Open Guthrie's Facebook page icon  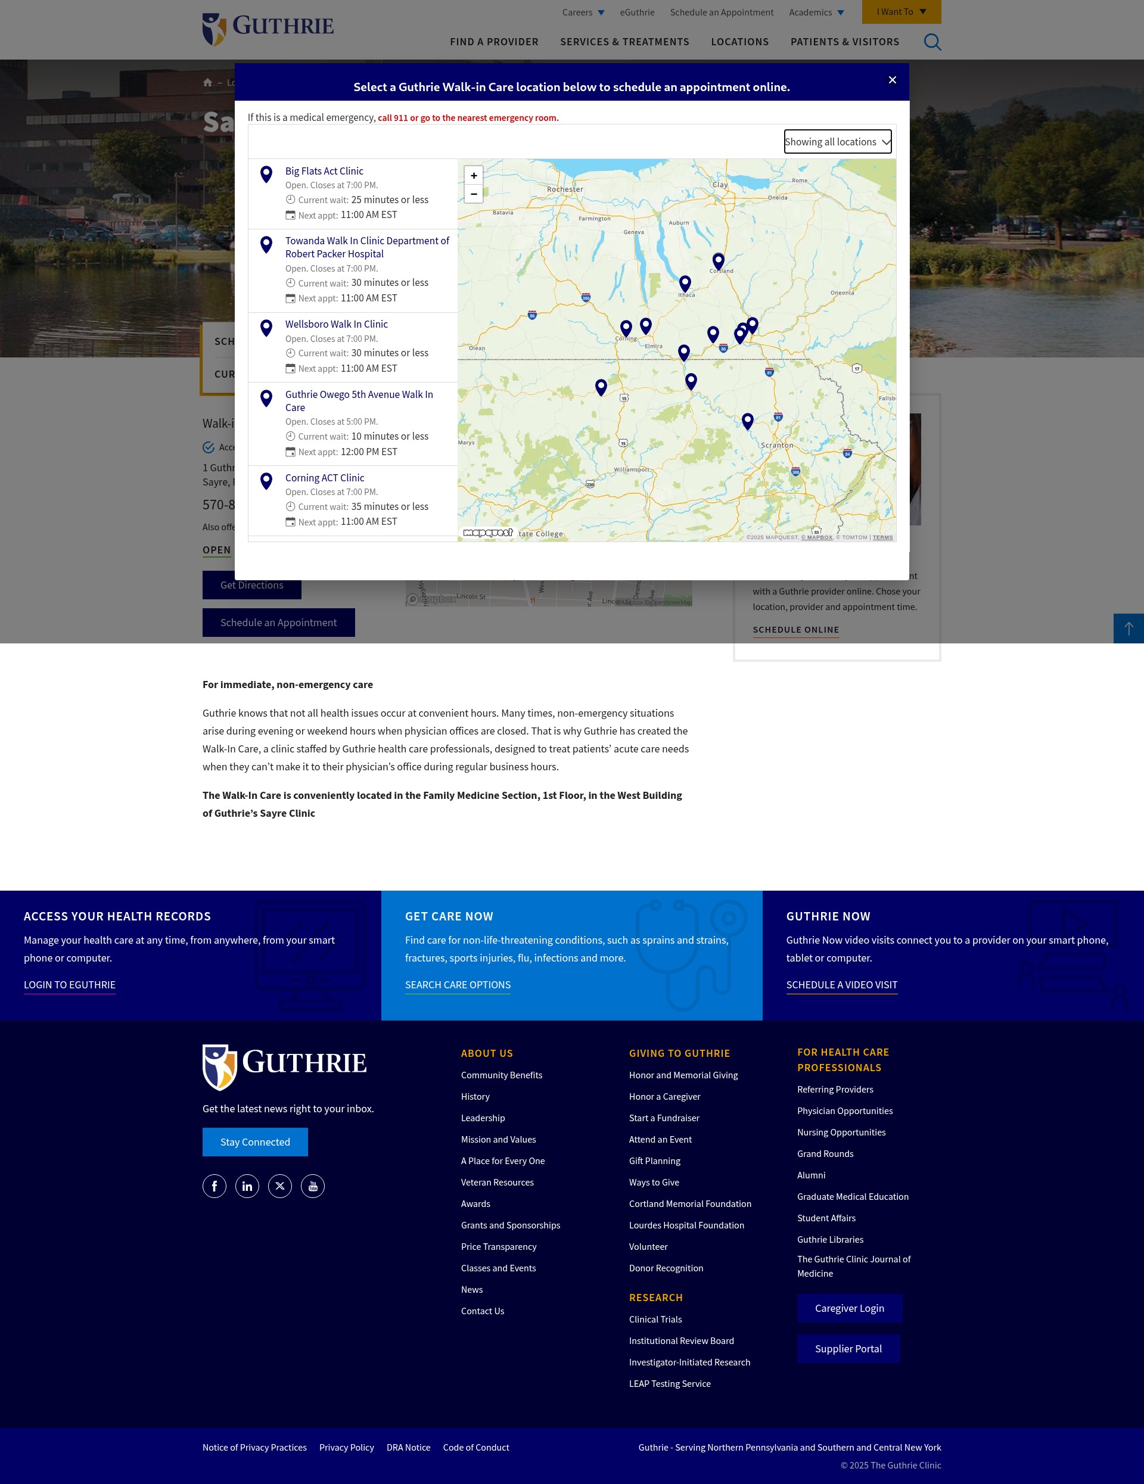[x=214, y=1186]
